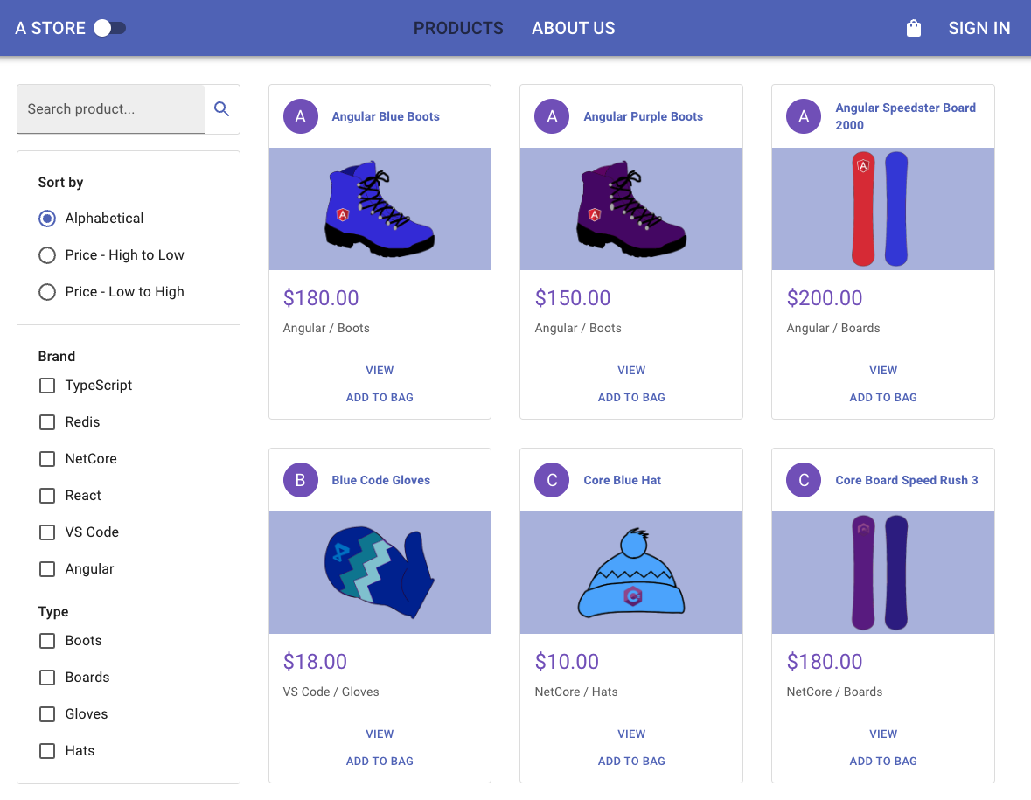
Task: Open the About Us page
Action: (x=573, y=28)
